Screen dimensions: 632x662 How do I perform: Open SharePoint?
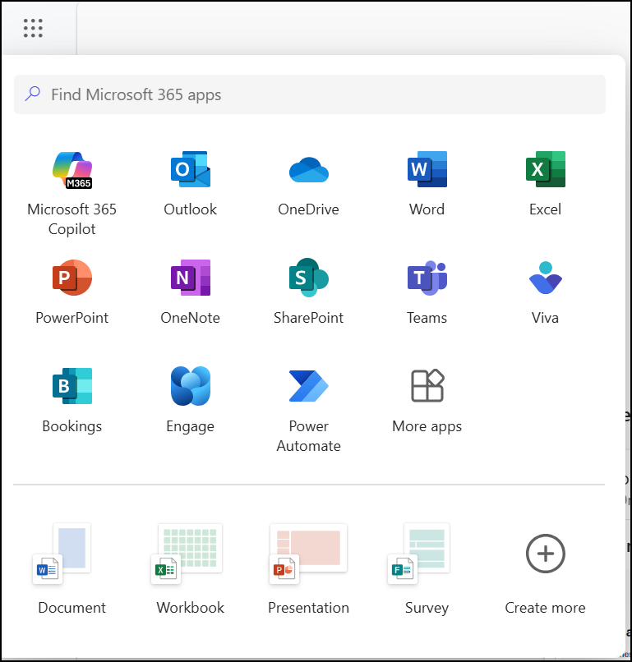(x=308, y=290)
